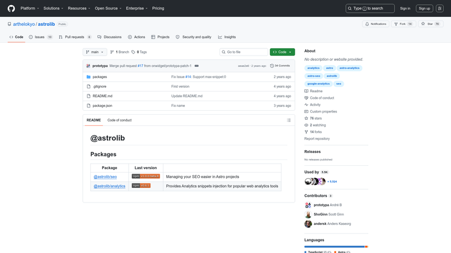Expand the Solutions menu
The image size is (451, 253).
(x=53, y=8)
